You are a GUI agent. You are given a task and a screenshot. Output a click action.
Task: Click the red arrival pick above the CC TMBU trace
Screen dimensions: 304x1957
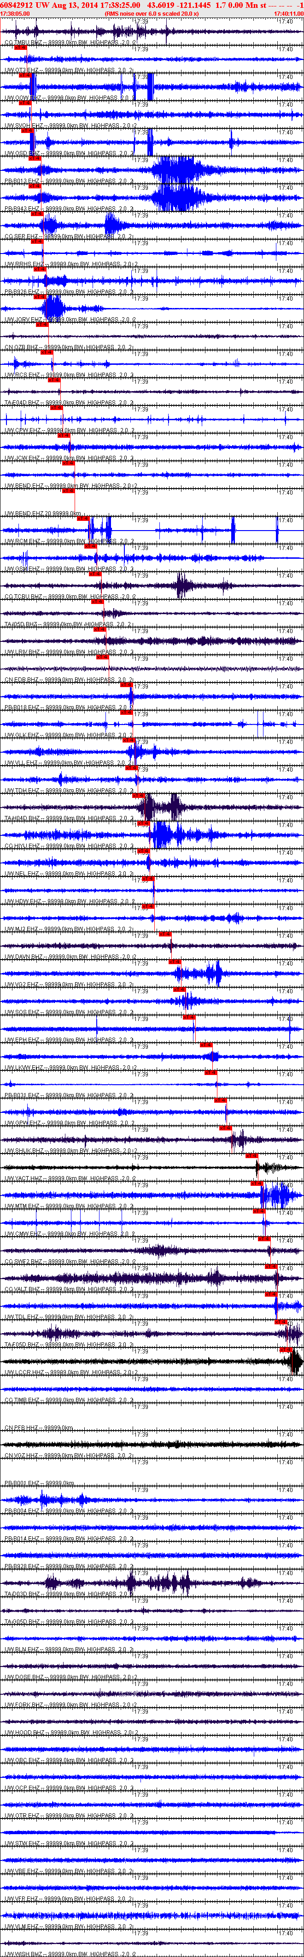point(20,47)
